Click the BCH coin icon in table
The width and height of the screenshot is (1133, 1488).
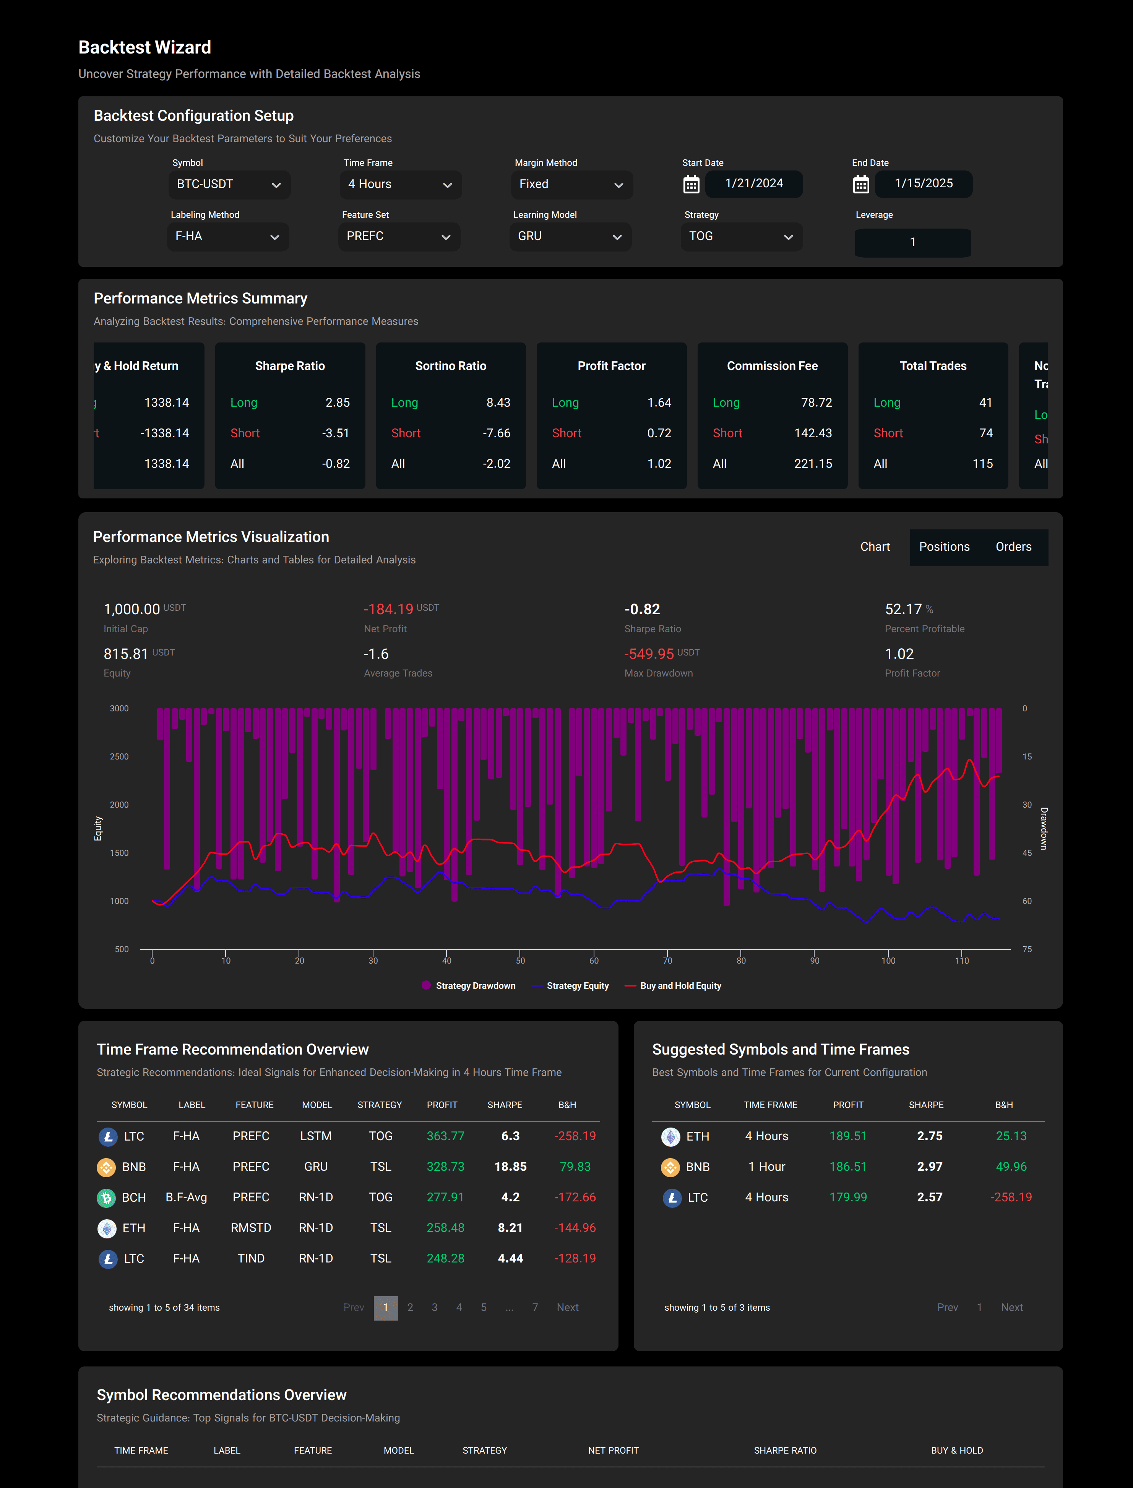[107, 1198]
